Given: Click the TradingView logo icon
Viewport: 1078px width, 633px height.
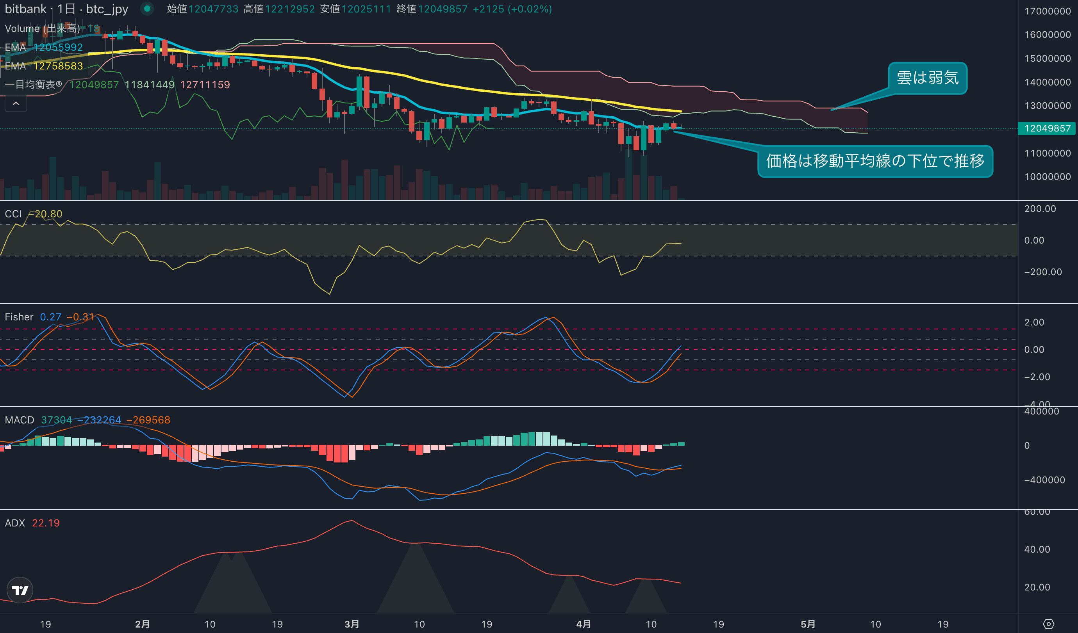Looking at the screenshot, I should [20, 590].
